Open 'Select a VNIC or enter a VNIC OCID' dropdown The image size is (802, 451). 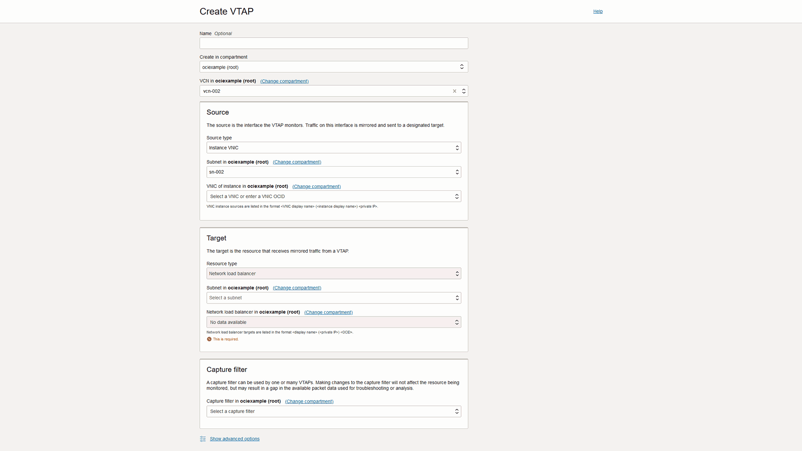coord(333,196)
